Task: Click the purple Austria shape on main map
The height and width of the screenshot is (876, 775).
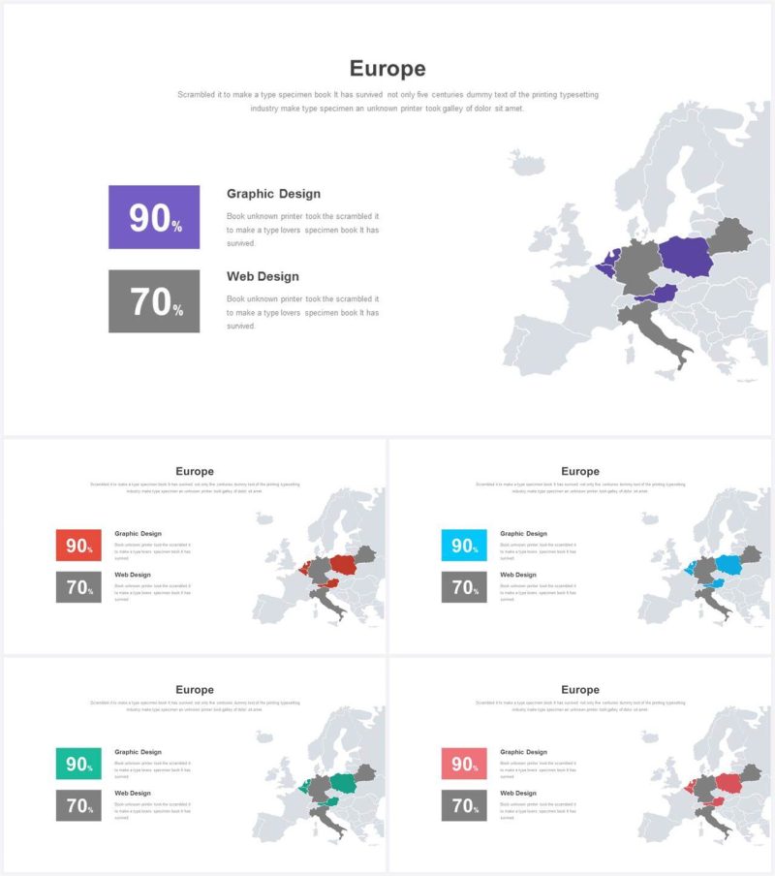Action: (x=659, y=294)
